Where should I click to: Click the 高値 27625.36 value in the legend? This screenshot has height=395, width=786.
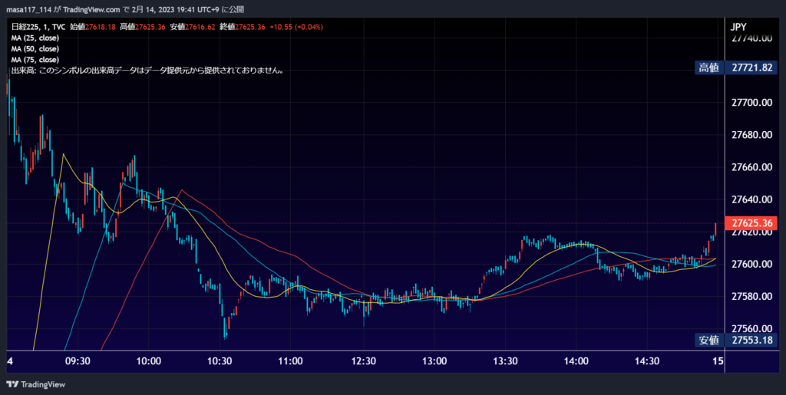[x=142, y=27]
